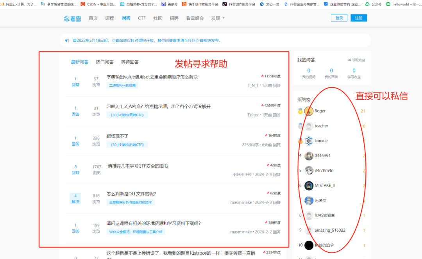Click the Web安全概览、环境配置与工具介绍 tag
422x259 pixels.
(136, 232)
